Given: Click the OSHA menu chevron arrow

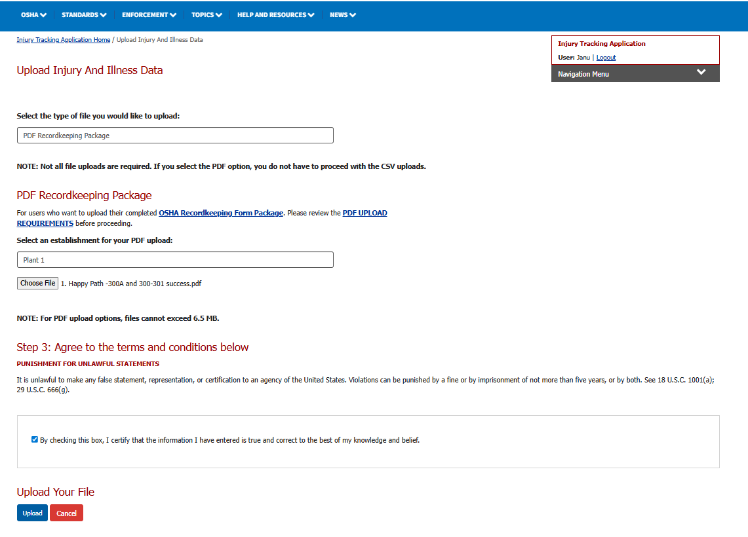Looking at the screenshot, I should (x=43, y=15).
